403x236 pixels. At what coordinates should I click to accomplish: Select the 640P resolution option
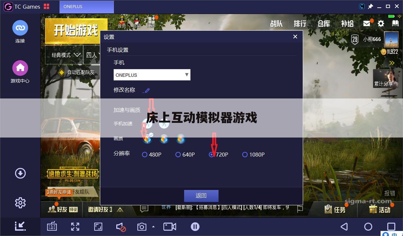[x=185, y=155]
